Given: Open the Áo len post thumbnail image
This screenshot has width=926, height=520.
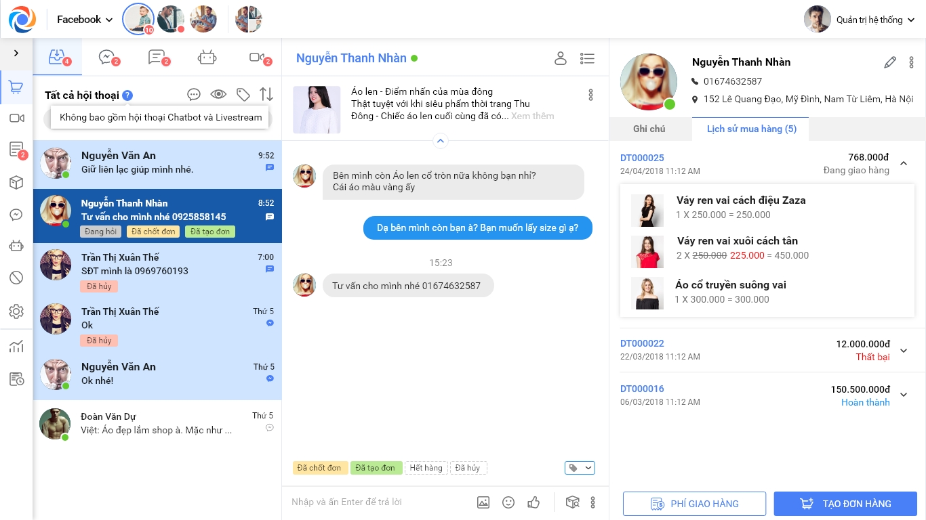Looking at the screenshot, I should pos(317,109).
